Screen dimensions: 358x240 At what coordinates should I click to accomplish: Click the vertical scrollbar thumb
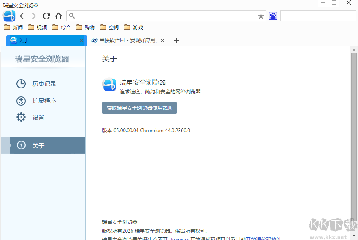coord(354,137)
